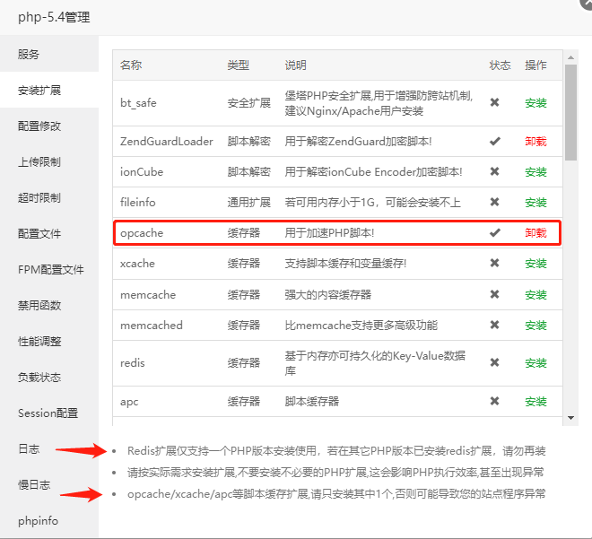View 负载状态 tab
This screenshot has height=539, width=592.
(49, 377)
